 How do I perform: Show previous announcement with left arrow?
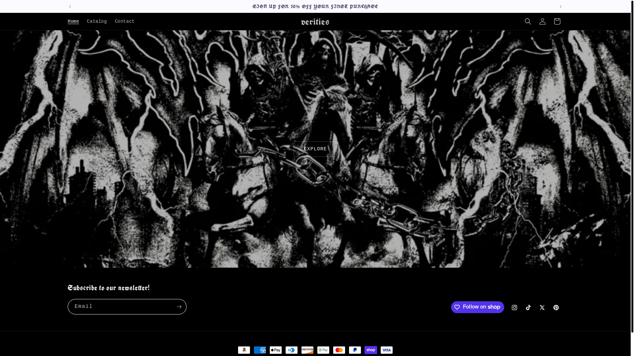tap(70, 7)
